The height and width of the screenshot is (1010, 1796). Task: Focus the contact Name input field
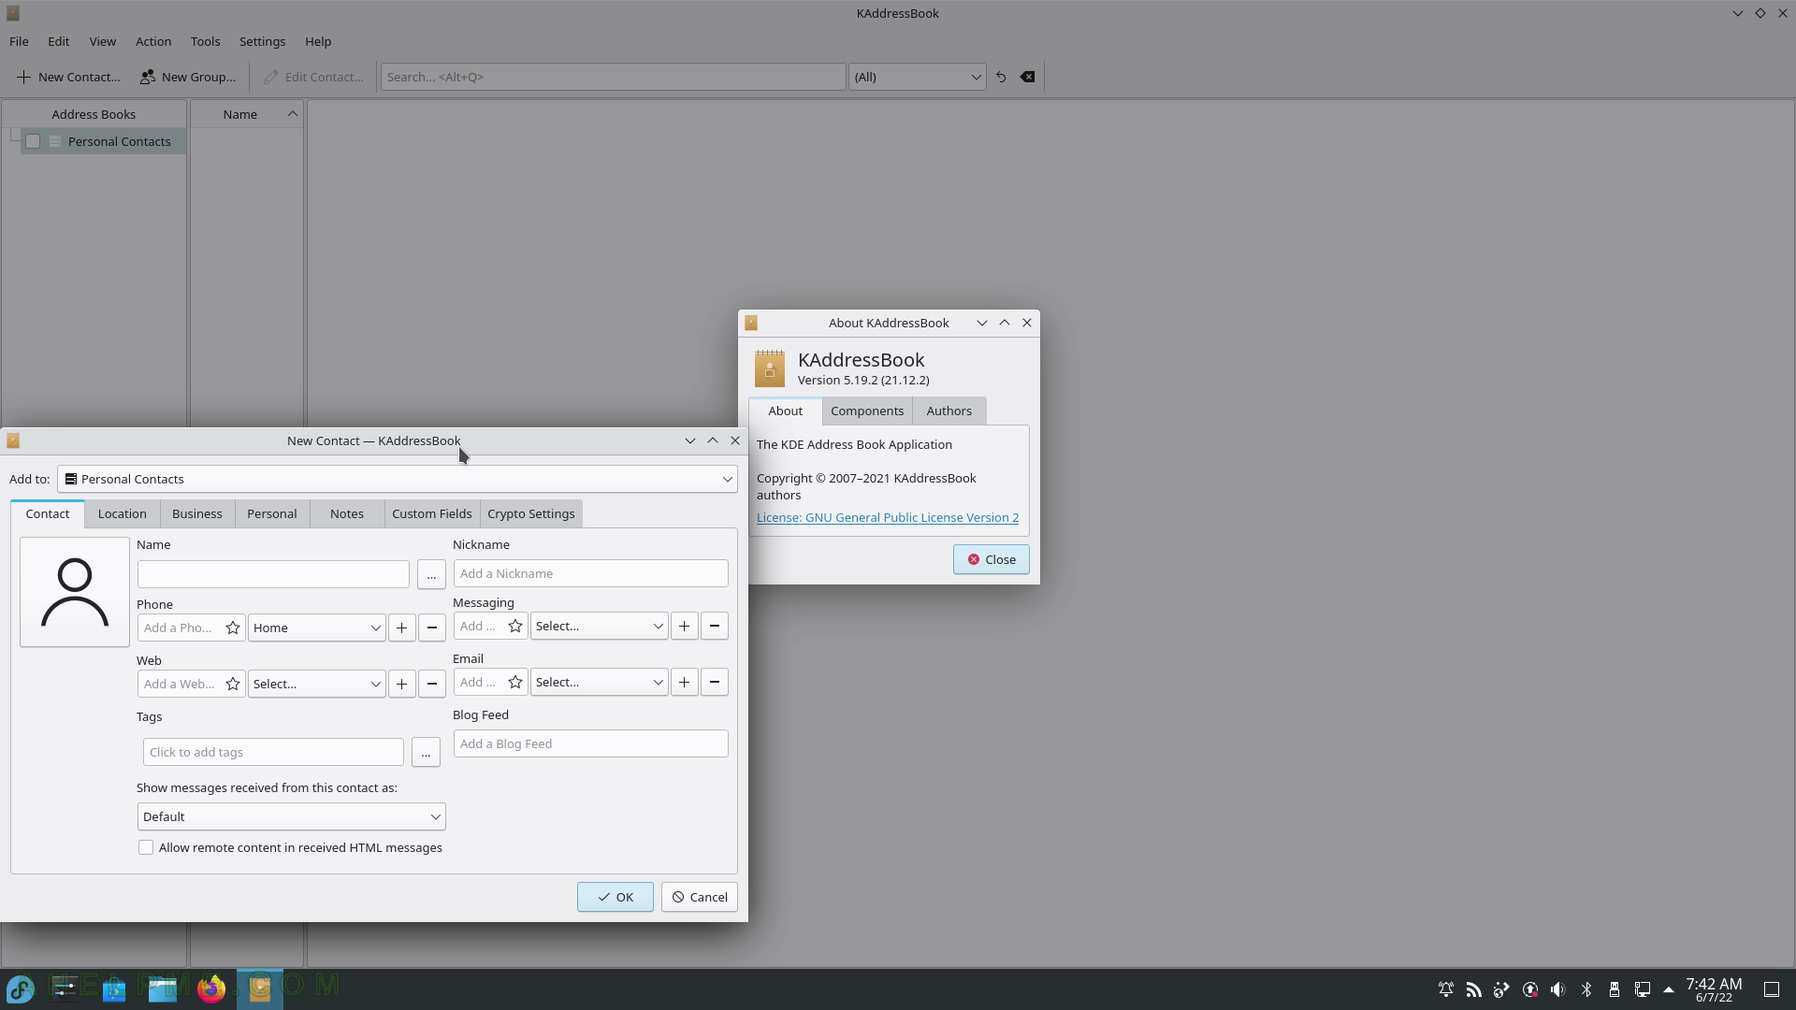(273, 574)
